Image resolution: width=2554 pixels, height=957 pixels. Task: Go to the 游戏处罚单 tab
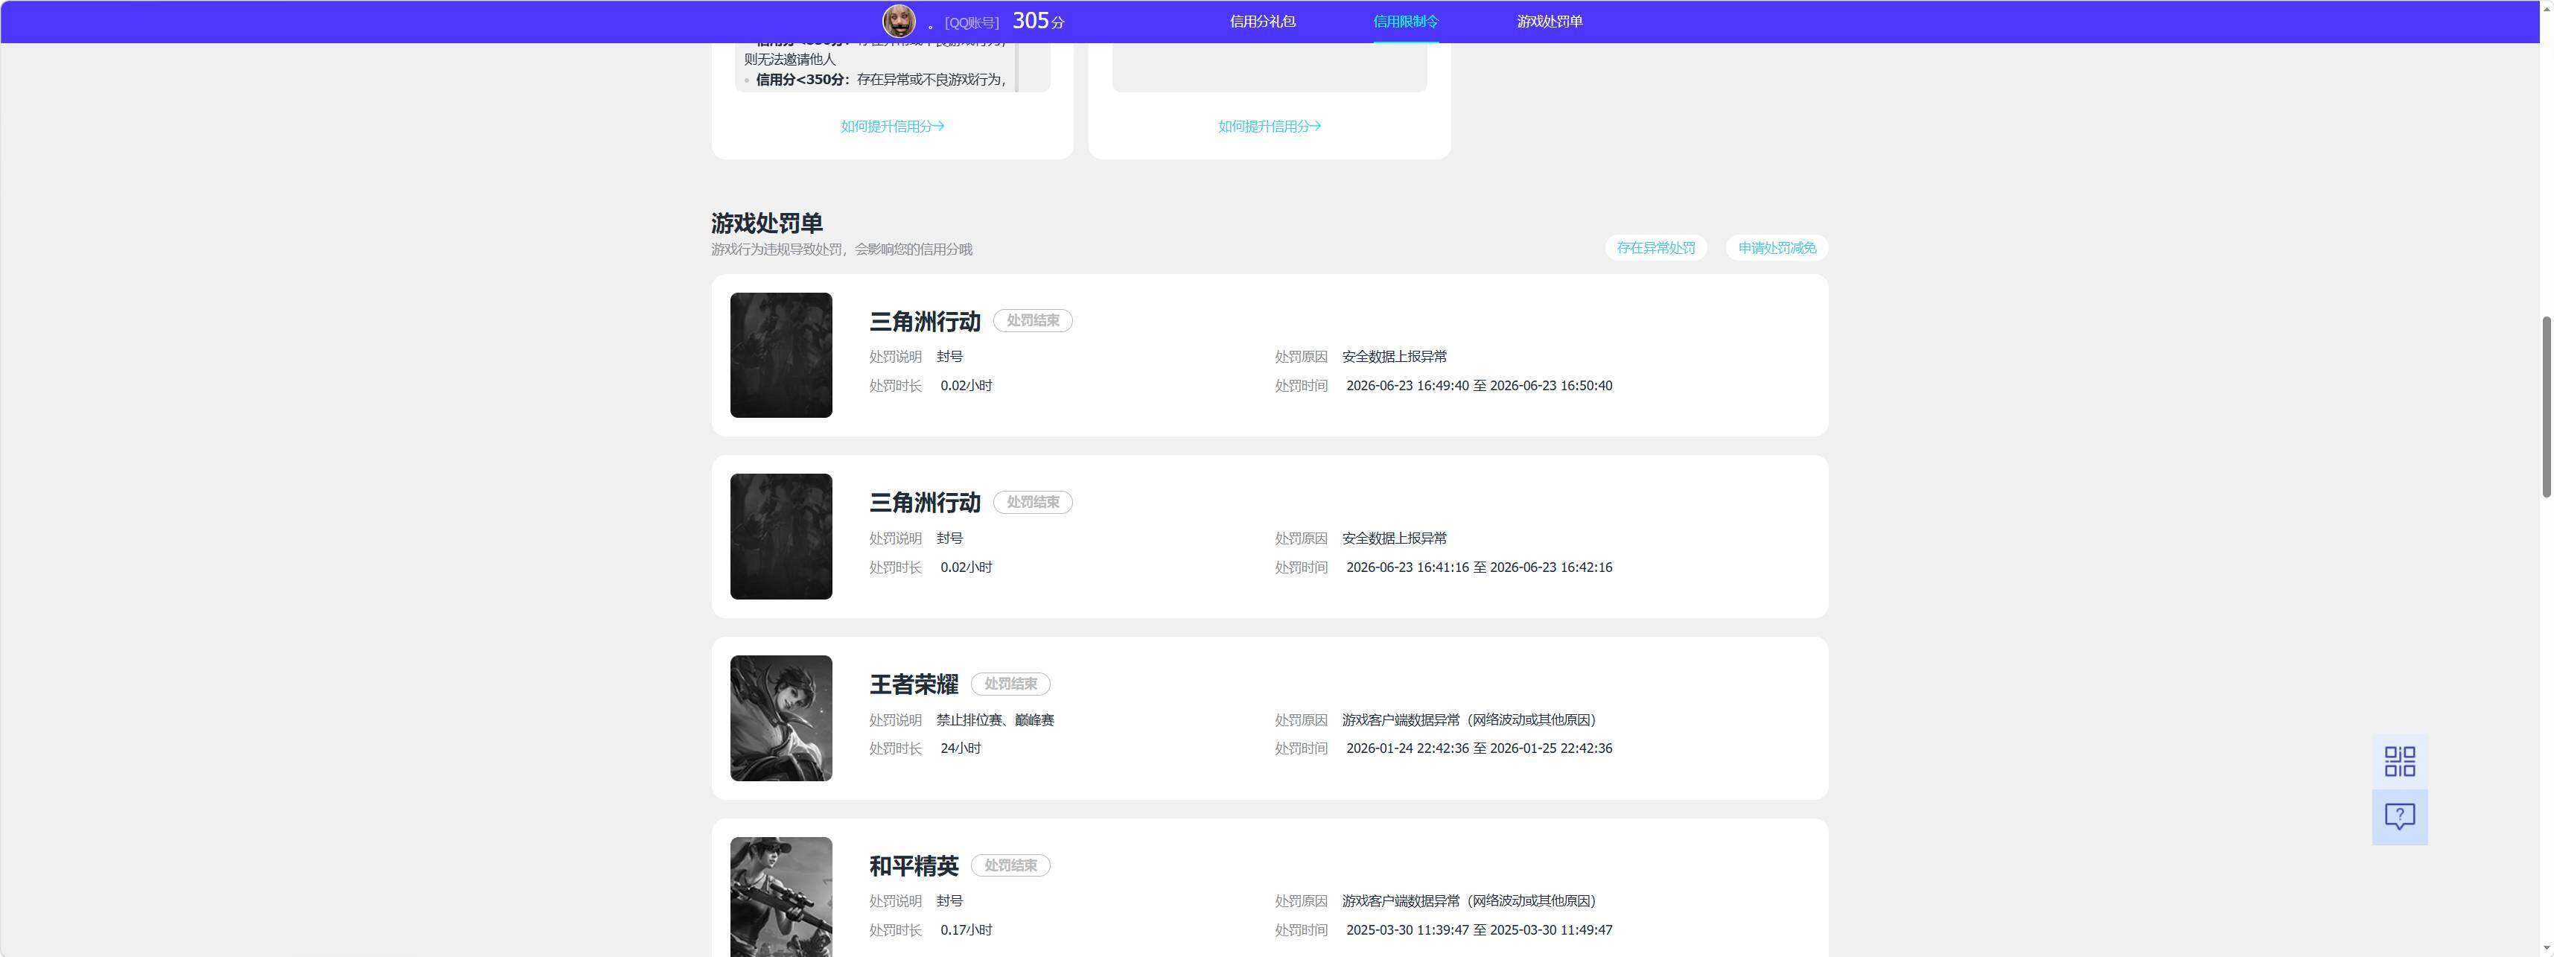[1550, 22]
